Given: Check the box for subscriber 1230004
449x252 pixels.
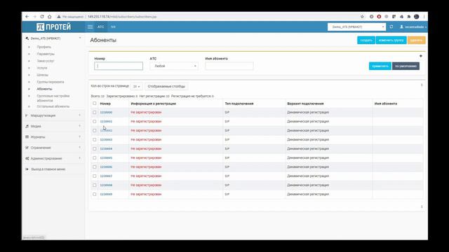Looking at the screenshot, I should point(95,148).
